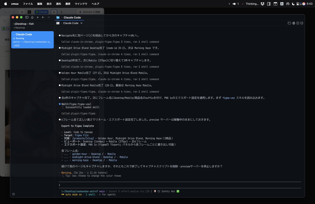Open the calendar icon in the menu bar

tap(275, 4)
